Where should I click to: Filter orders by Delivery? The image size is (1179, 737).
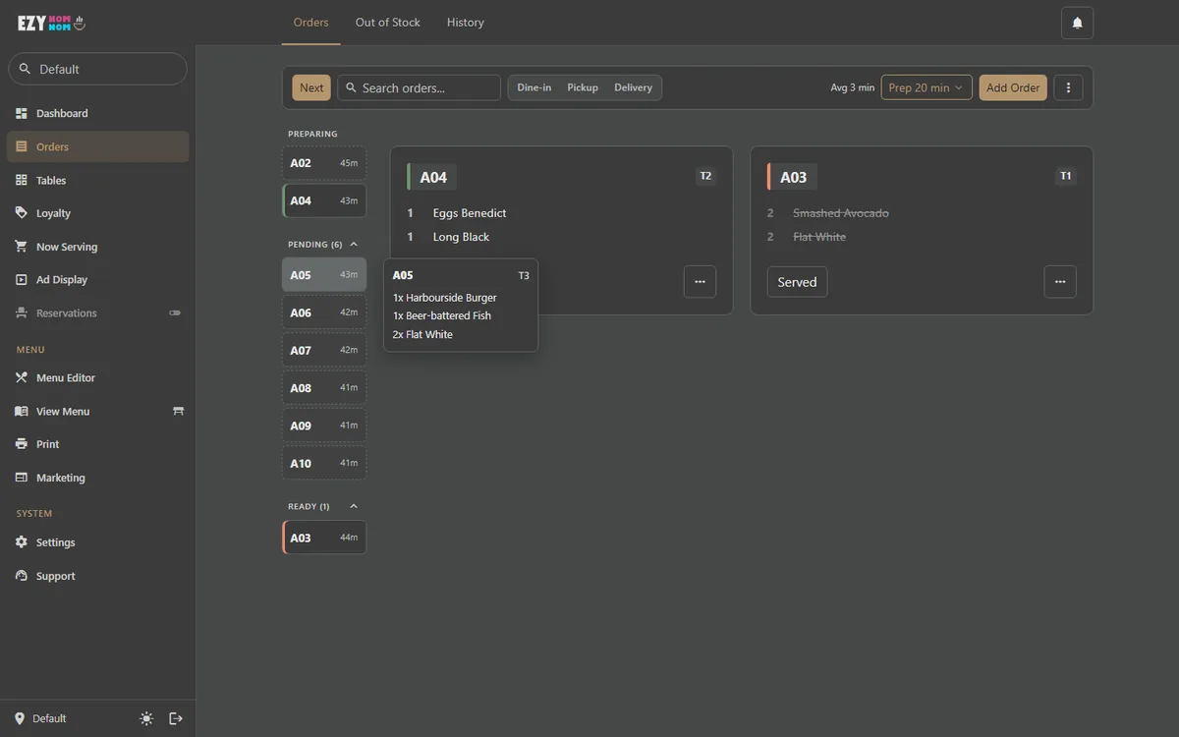(x=633, y=87)
